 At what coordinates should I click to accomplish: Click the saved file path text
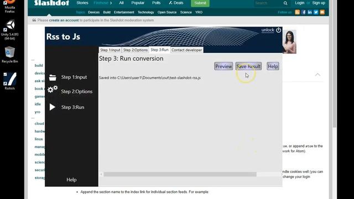click(x=150, y=78)
